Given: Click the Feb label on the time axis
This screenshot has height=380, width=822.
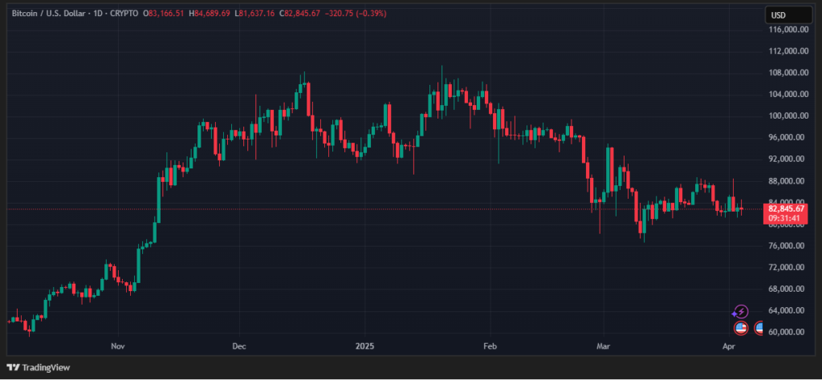Looking at the screenshot, I should tap(490, 346).
